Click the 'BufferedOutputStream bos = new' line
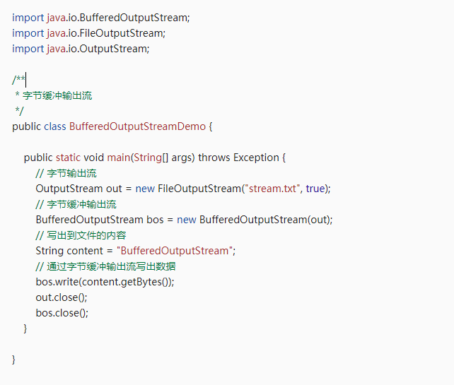454x385 pixels. pyautogui.click(x=184, y=220)
